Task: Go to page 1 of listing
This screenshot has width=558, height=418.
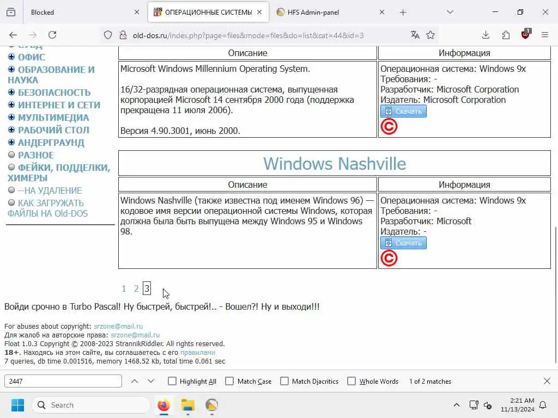Action: tap(124, 288)
